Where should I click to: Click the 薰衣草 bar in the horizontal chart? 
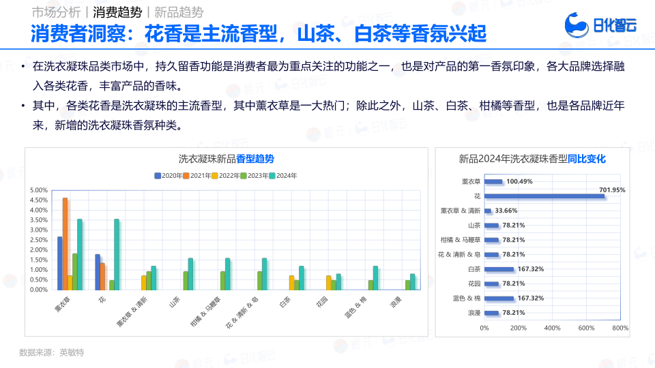click(493, 181)
